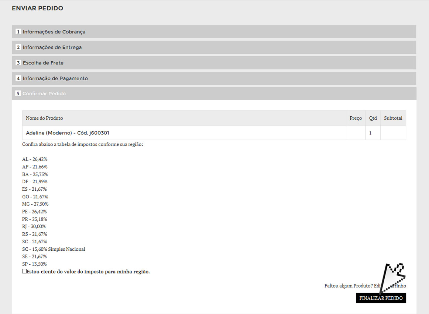The height and width of the screenshot is (314, 429).
Task: Check the 'Estou ciente do valor do imposto' box
Action: point(24,271)
